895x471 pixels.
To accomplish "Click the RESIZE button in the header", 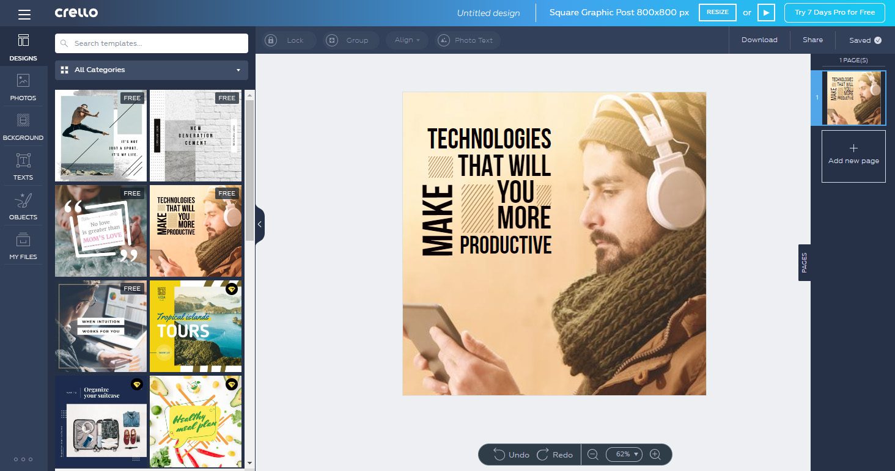I will (x=717, y=12).
